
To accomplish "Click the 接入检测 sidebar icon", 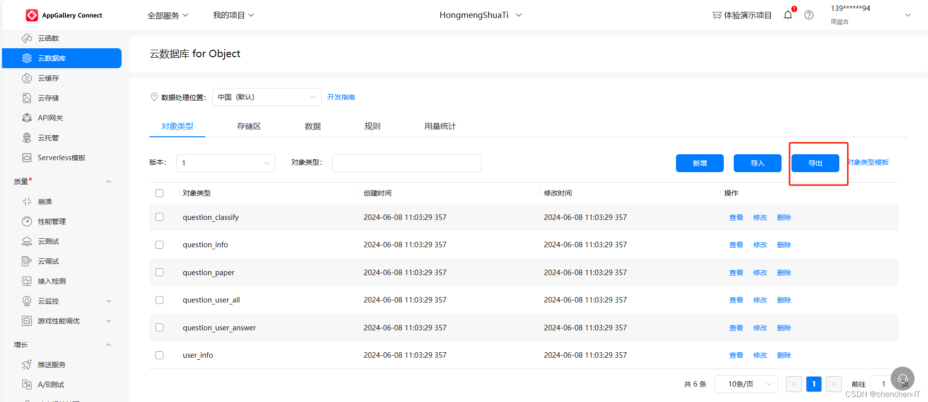I will click(x=27, y=281).
